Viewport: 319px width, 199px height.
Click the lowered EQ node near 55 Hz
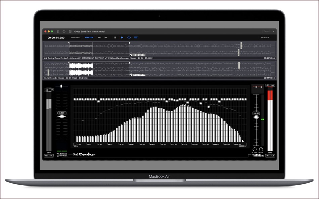[x=98, y=101]
